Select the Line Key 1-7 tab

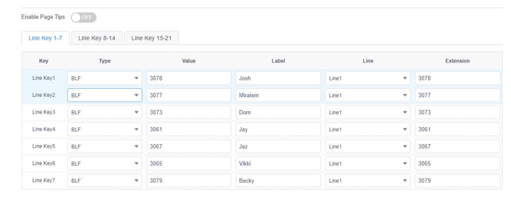click(45, 38)
